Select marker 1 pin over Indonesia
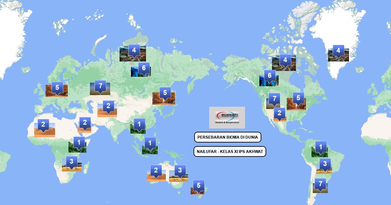The image size is (391, 205). point(150,143)
